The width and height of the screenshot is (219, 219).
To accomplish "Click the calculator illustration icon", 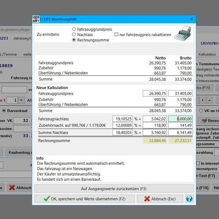I will [182, 34].
